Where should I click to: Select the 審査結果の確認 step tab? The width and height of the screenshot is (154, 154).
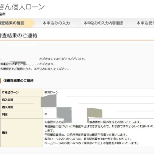tap(13, 23)
